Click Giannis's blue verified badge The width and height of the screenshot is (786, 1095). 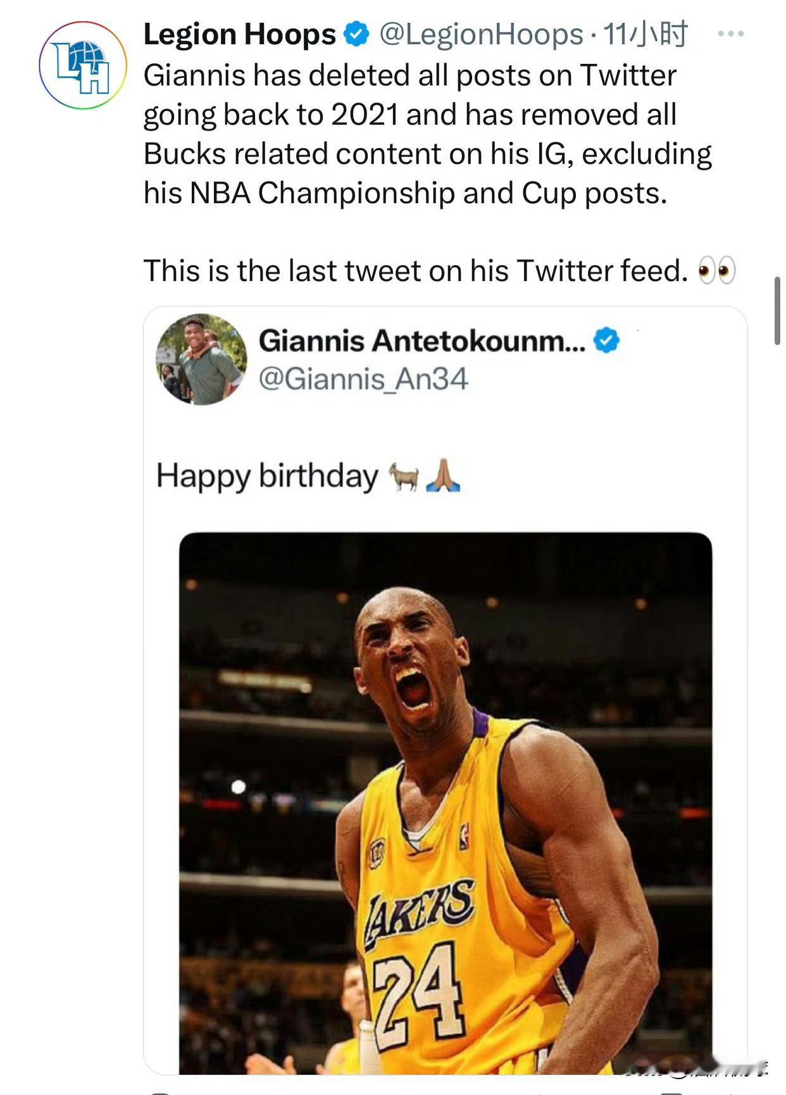[x=607, y=341]
